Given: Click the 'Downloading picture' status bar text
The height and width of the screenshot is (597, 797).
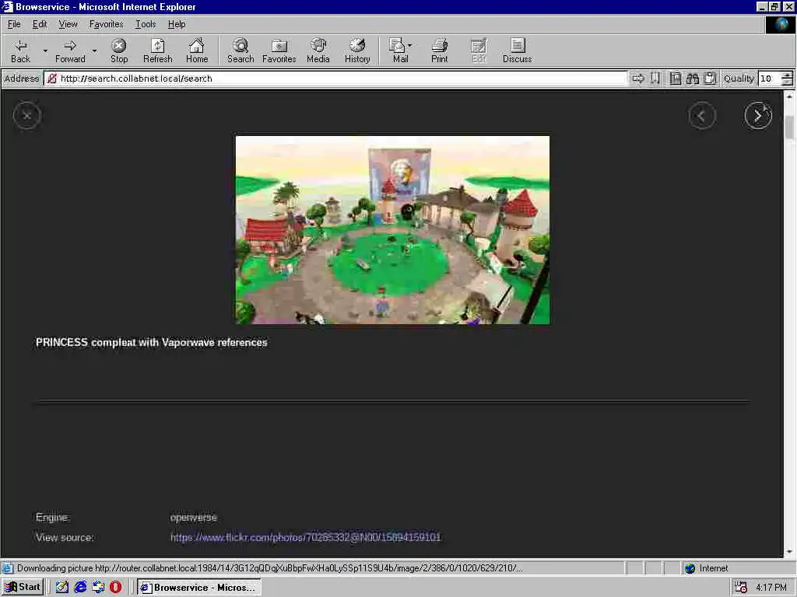Looking at the screenshot, I should coord(269,568).
